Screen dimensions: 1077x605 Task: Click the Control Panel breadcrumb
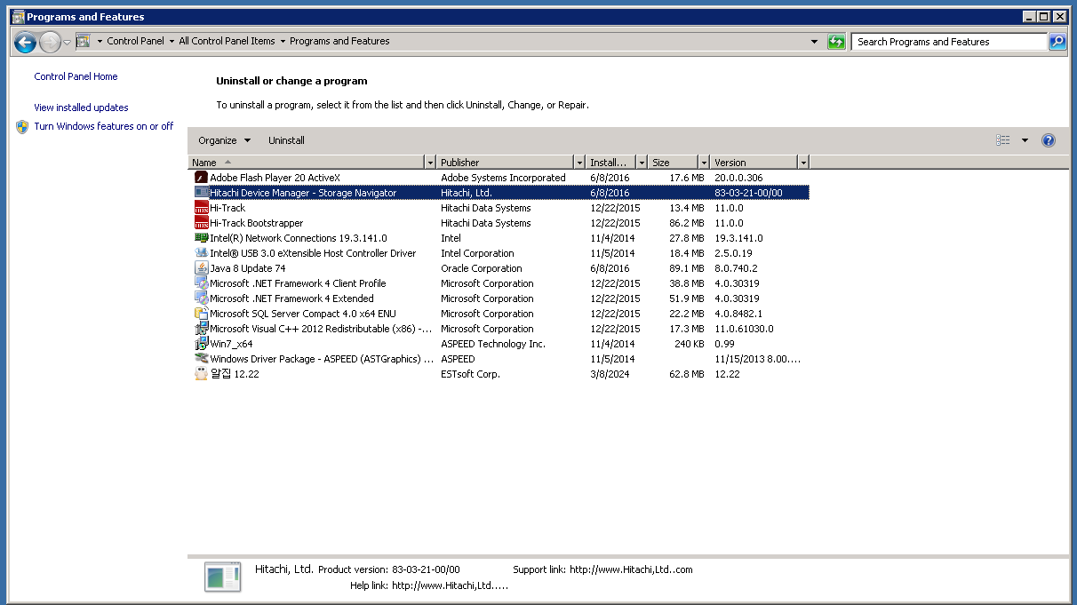pyautogui.click(x=135, y=41)
